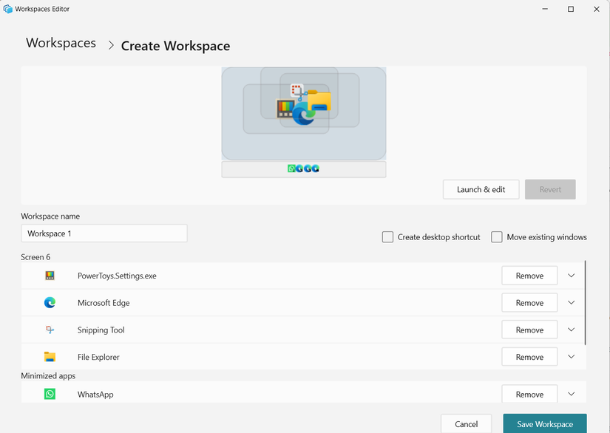This screenshot has width=610, height=433.
Task: Expand the Microsoft Edge row chevron
Action: coord(570,302)
